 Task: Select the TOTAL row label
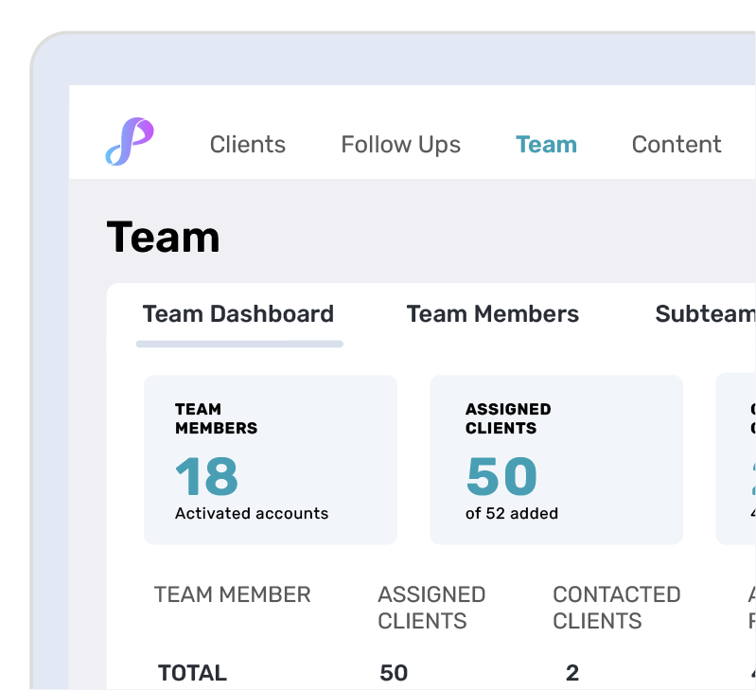[192, 673]
